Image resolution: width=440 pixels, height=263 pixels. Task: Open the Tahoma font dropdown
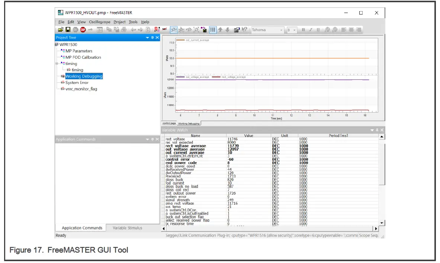281,30
